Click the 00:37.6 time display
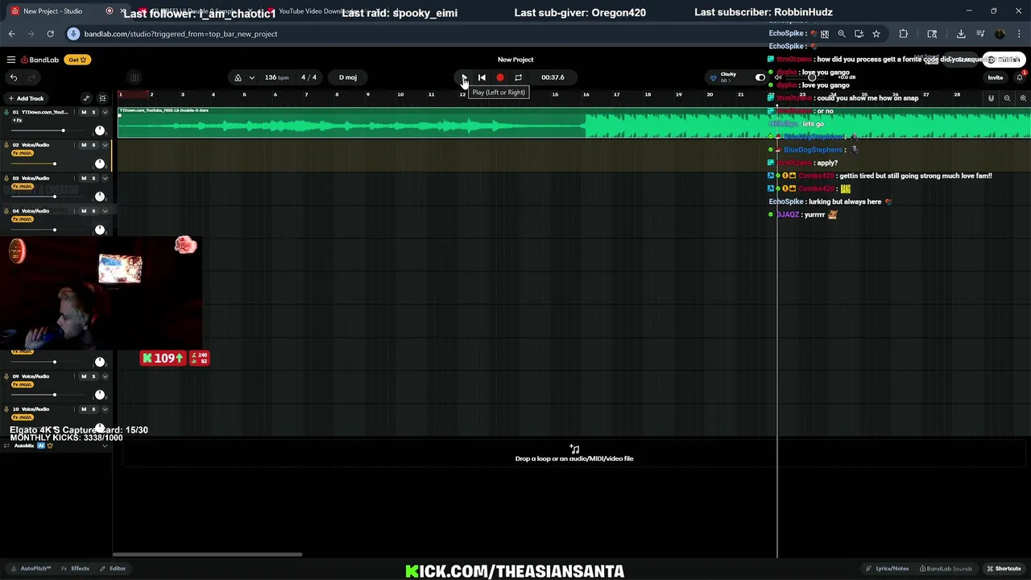The height and width of the screenshot is (580, 1031). tap(553, 77)
